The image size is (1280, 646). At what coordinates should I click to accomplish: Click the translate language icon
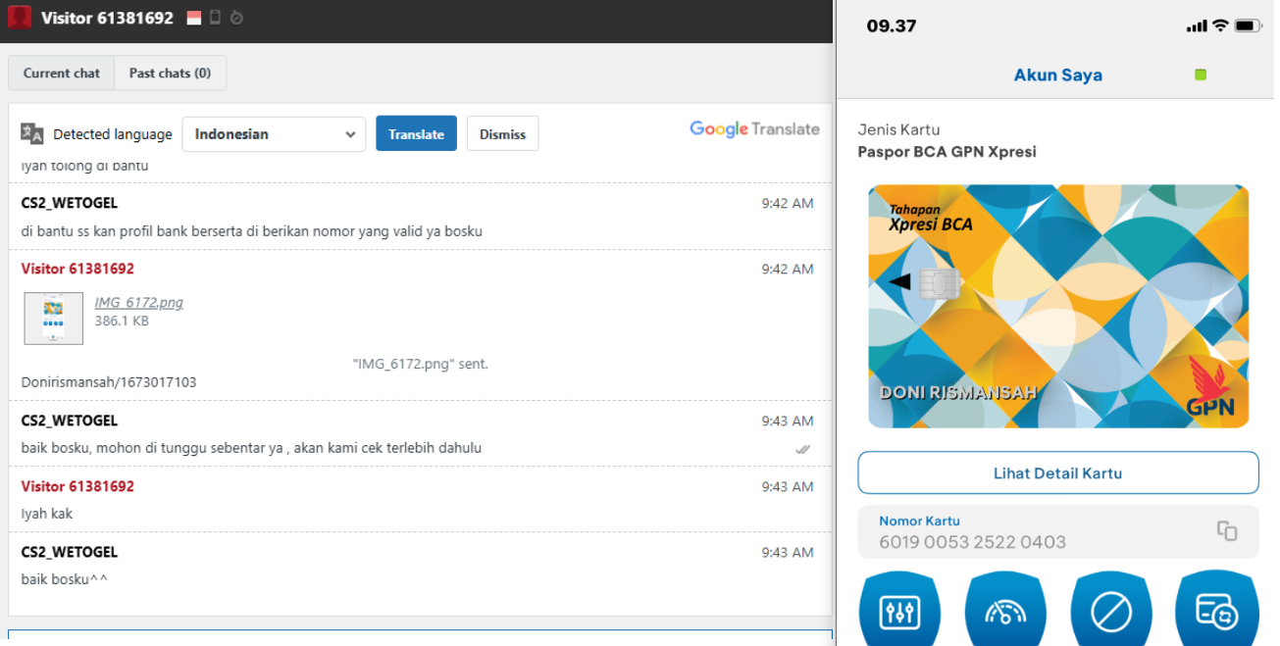click(32, 134)
